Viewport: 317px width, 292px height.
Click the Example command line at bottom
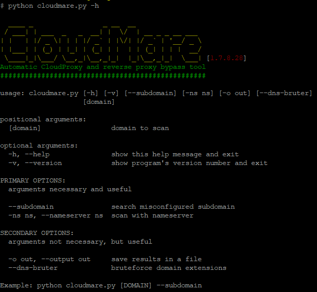click(101, 285)
